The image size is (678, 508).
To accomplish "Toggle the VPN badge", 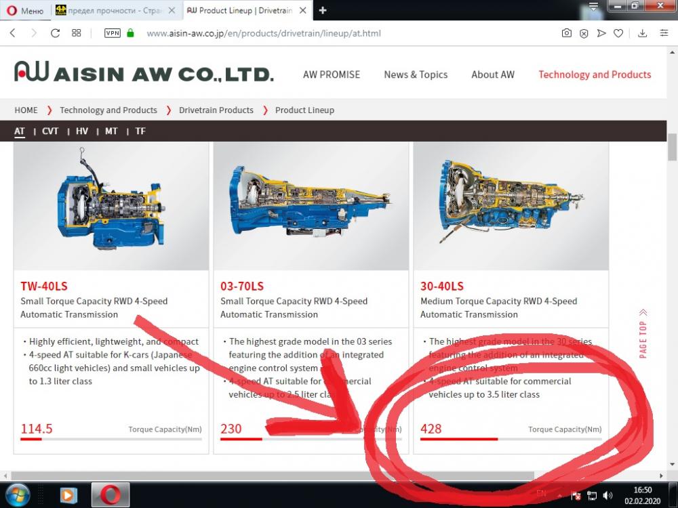I will pos(113,33).
